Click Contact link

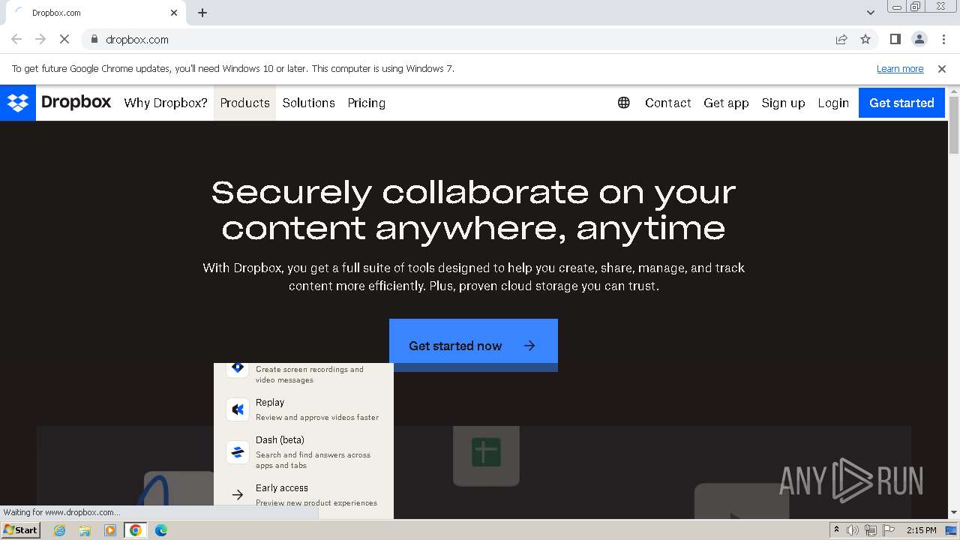[668, 103]
